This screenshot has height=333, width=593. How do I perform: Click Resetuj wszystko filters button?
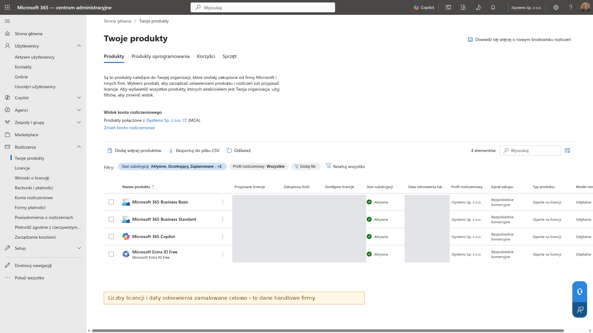pos(345,166)
